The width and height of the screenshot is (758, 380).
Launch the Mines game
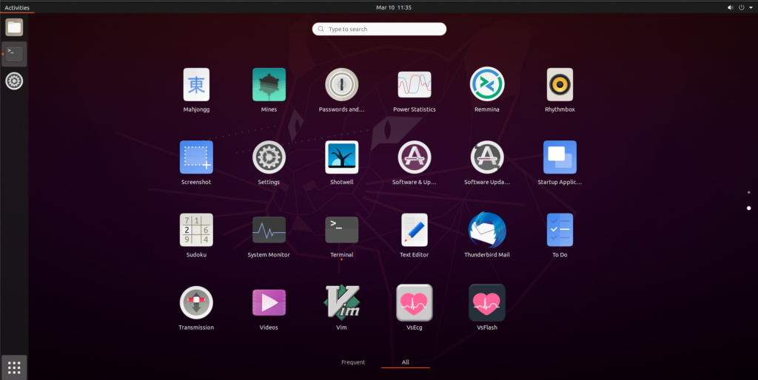click(x=269, y=85)
